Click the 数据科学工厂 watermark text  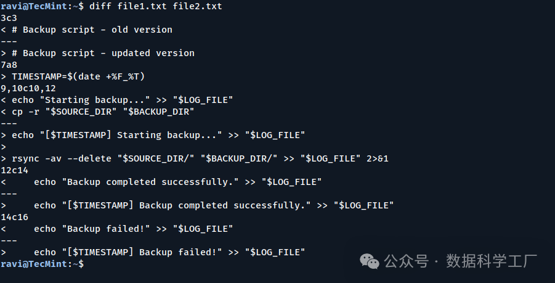[x=492, y=261]
